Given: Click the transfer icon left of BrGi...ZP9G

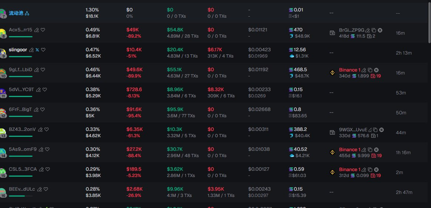Looking at the screenshot, I should (x=332, y=33).
